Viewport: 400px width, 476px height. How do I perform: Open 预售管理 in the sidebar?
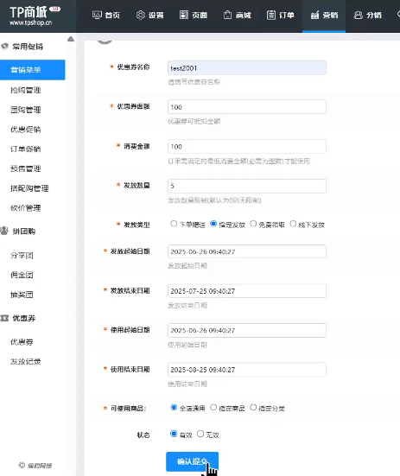[x=26, y=168]
